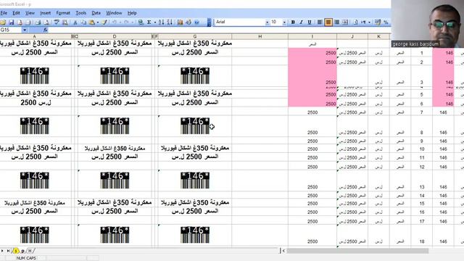
Task: Apply Percent Style with the % icon
Action: pos(386,22)
